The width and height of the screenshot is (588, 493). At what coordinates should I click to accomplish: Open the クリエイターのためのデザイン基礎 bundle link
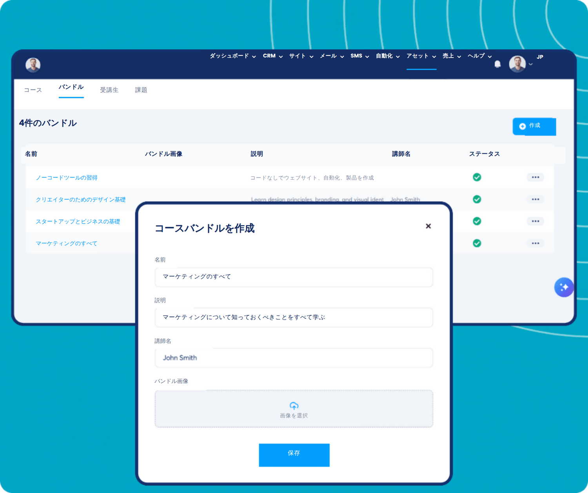click(x=81, y=200)
